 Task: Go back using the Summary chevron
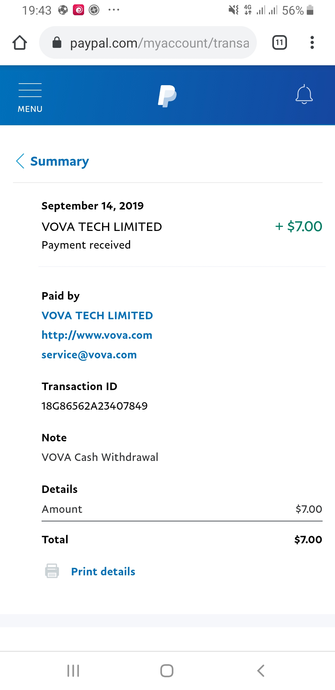point(20,161)
